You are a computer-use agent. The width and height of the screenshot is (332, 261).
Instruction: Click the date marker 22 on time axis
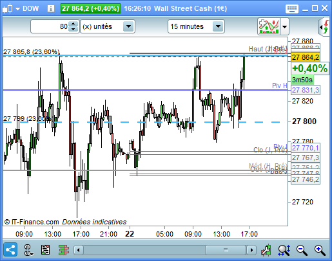click(x=130, y=234)
